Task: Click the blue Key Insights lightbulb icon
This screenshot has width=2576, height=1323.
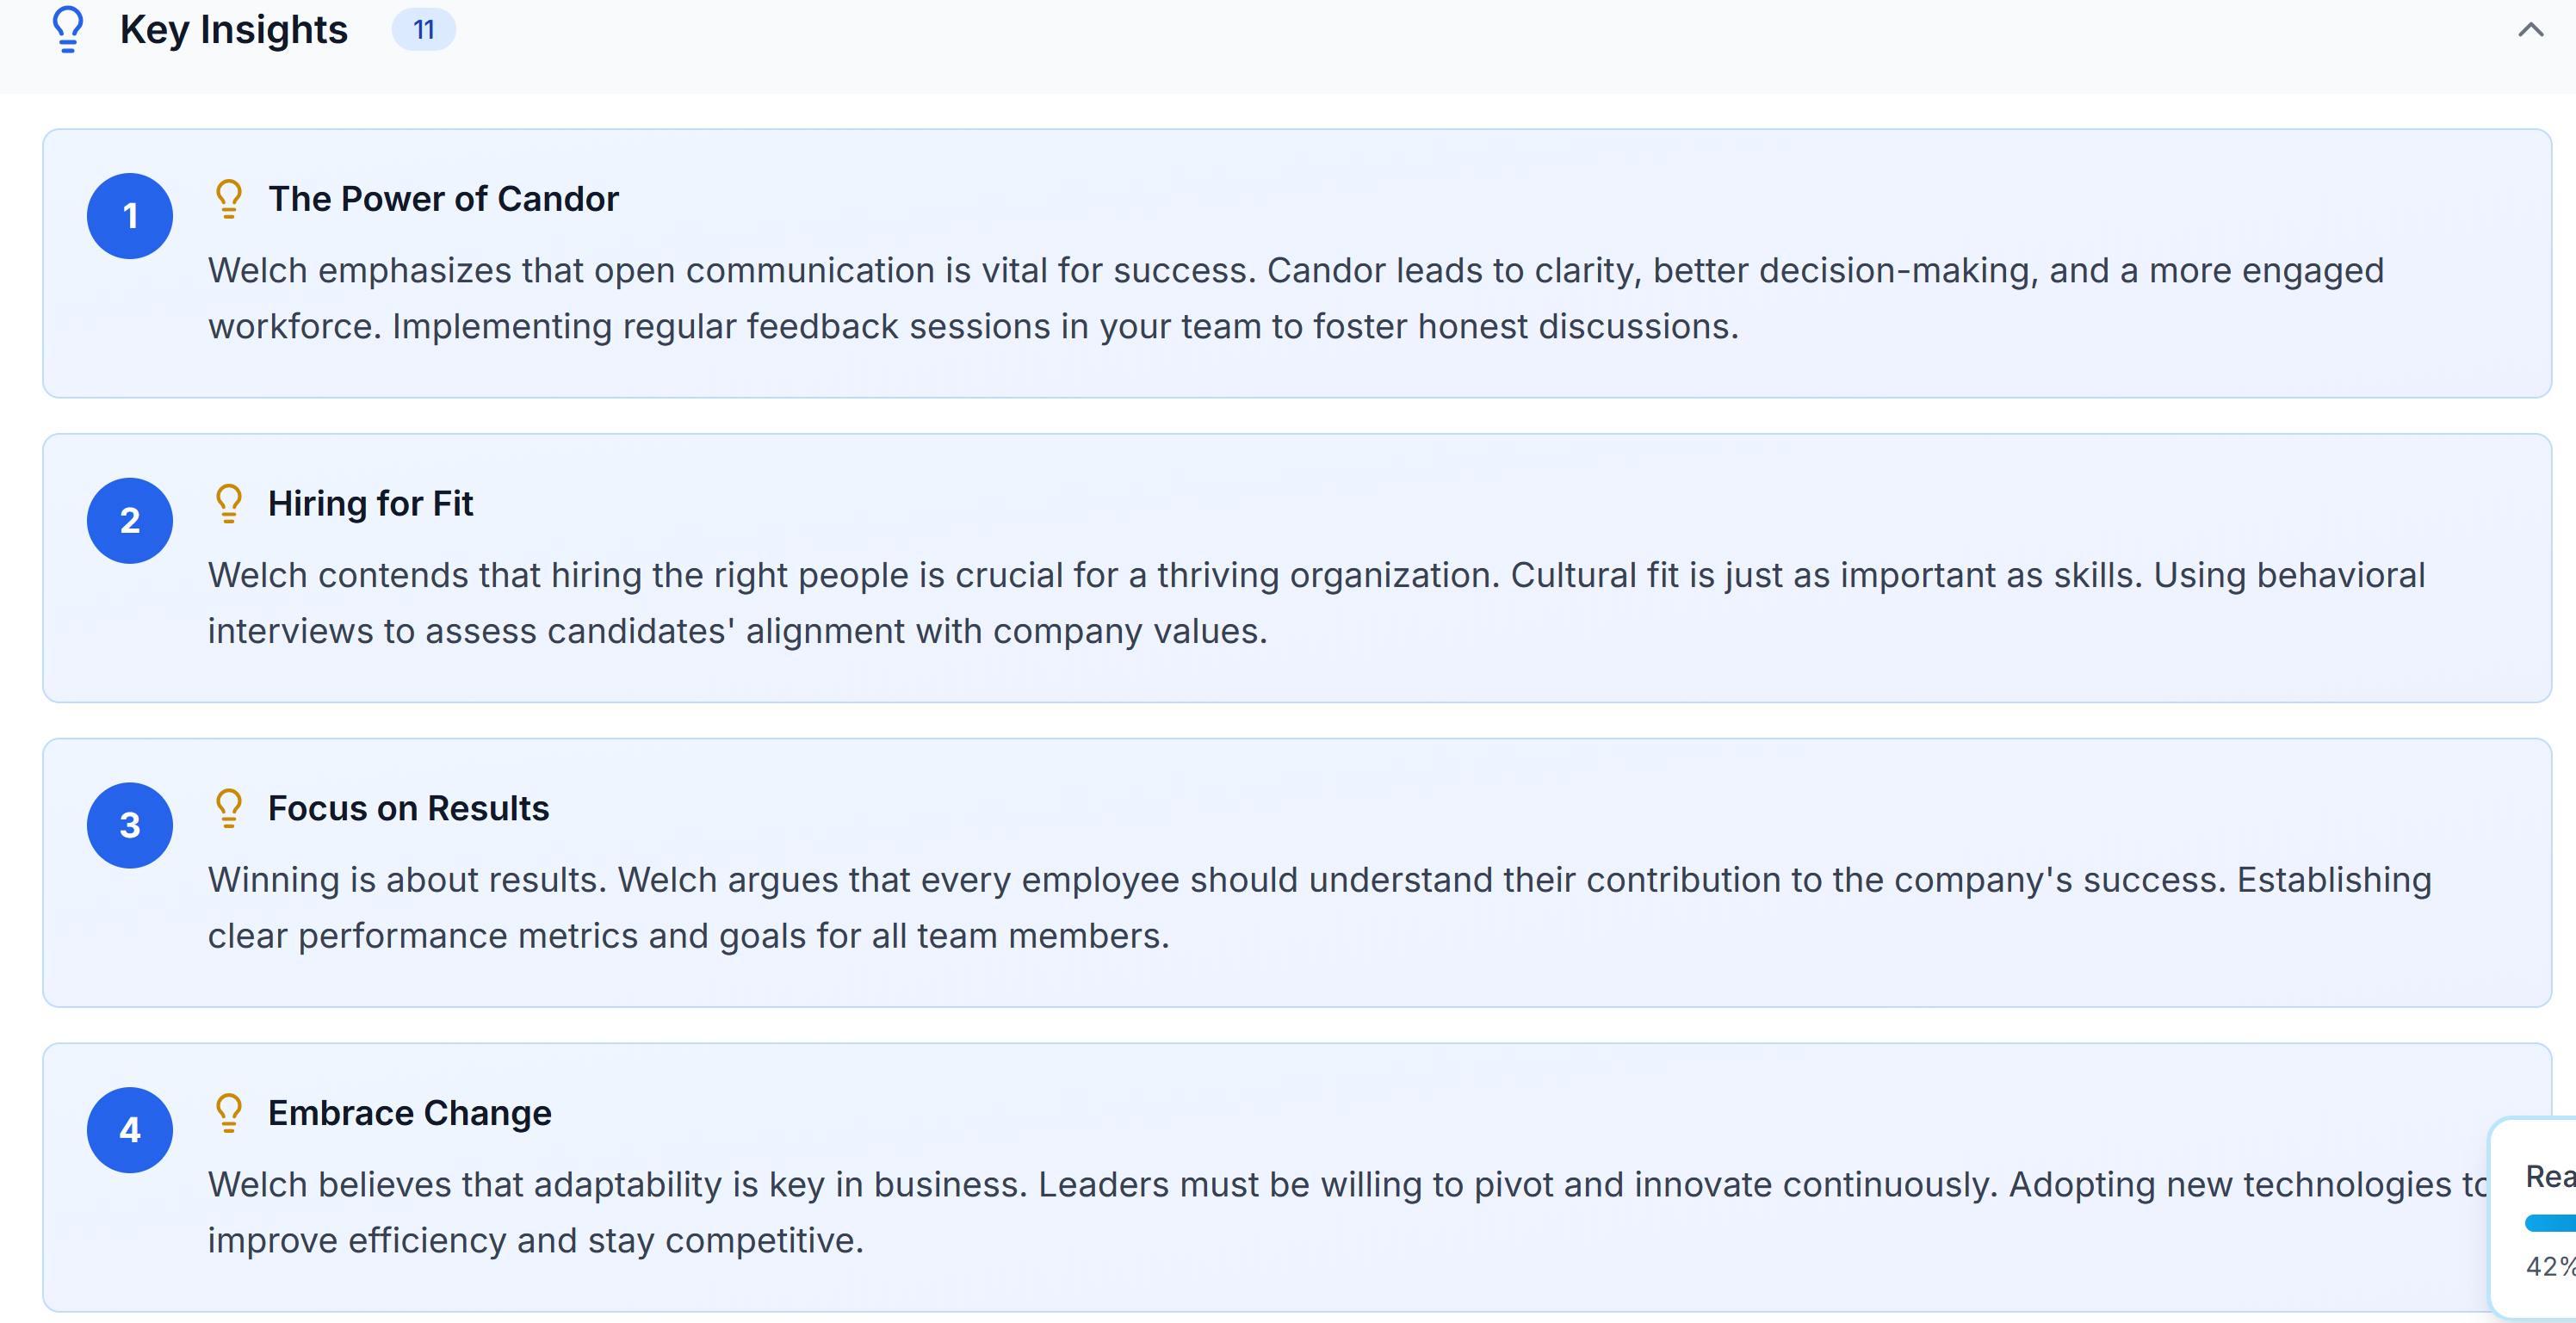Action: click(67, 29)
